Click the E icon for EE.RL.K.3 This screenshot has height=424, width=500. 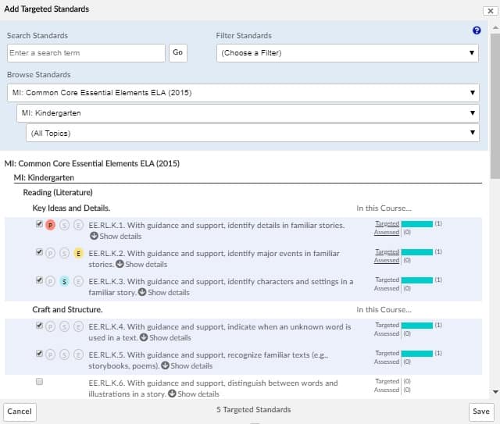(78, 281)
